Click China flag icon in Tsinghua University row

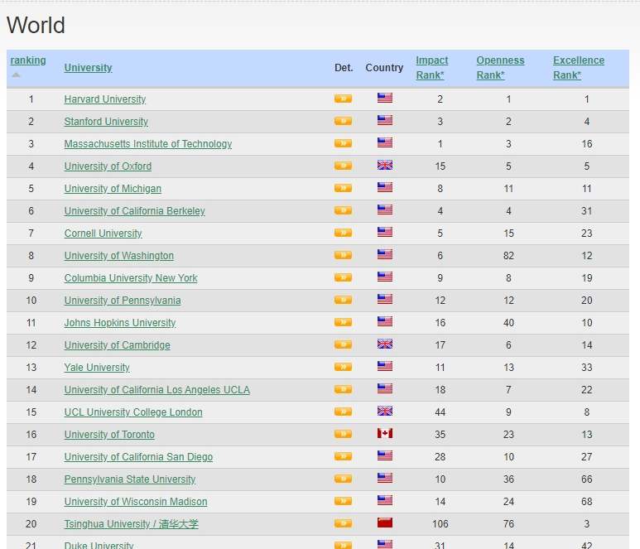click(x=384, y=523)
